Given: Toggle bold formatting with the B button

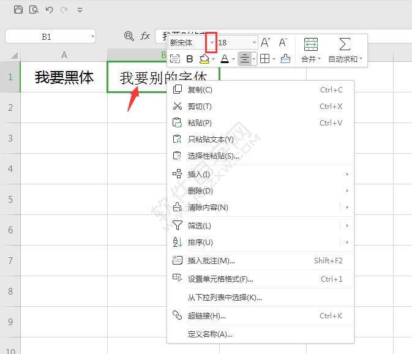Looking at the screenshot, I should (x=189, y=59).
